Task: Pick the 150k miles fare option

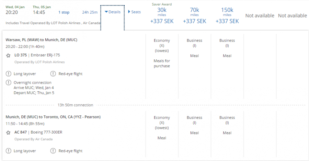Action: point(227,15)
